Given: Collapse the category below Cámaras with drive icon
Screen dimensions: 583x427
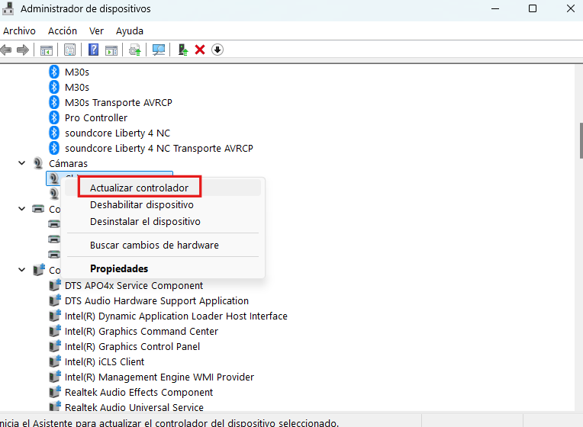Looking at the screenshot, I should [x=22, y=209].
